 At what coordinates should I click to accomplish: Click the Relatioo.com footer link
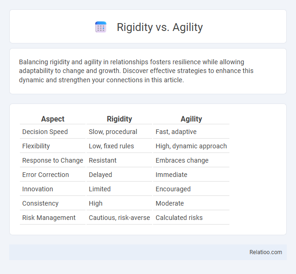[265, 252]
